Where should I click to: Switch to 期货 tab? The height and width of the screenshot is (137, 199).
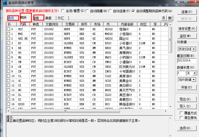[26, 17]
